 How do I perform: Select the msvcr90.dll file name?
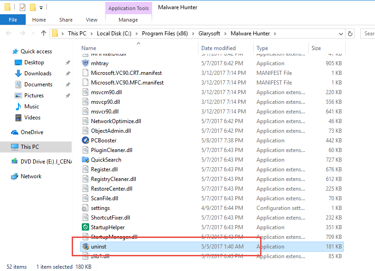coord(105,111)
